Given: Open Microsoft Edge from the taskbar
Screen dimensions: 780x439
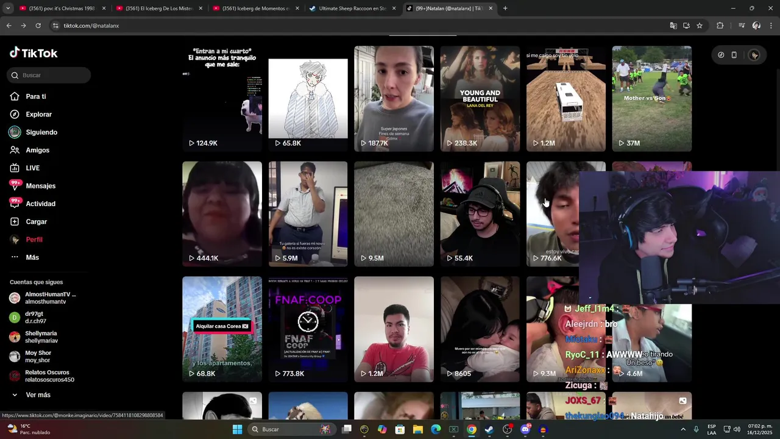Looking at the screenshot, I should [x=436, y=429].
